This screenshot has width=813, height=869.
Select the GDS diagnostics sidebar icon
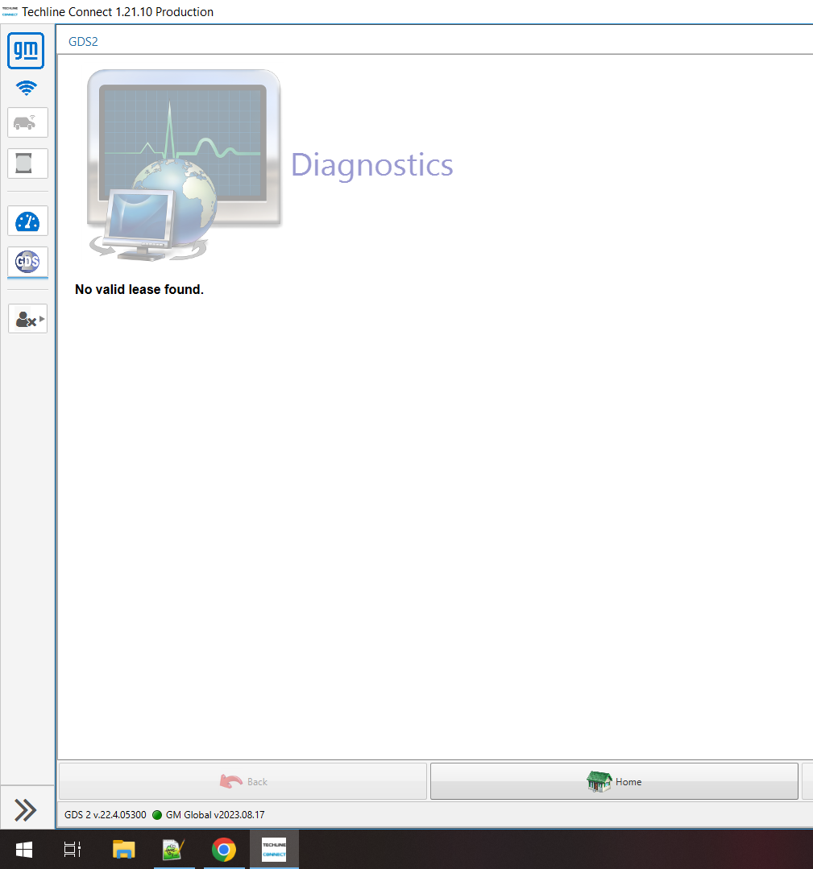27,262
